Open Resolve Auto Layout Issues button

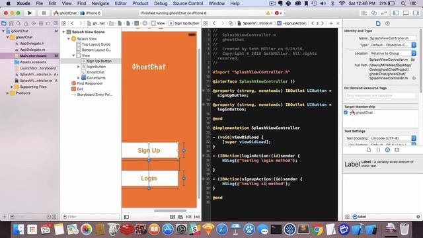(197, 217)
